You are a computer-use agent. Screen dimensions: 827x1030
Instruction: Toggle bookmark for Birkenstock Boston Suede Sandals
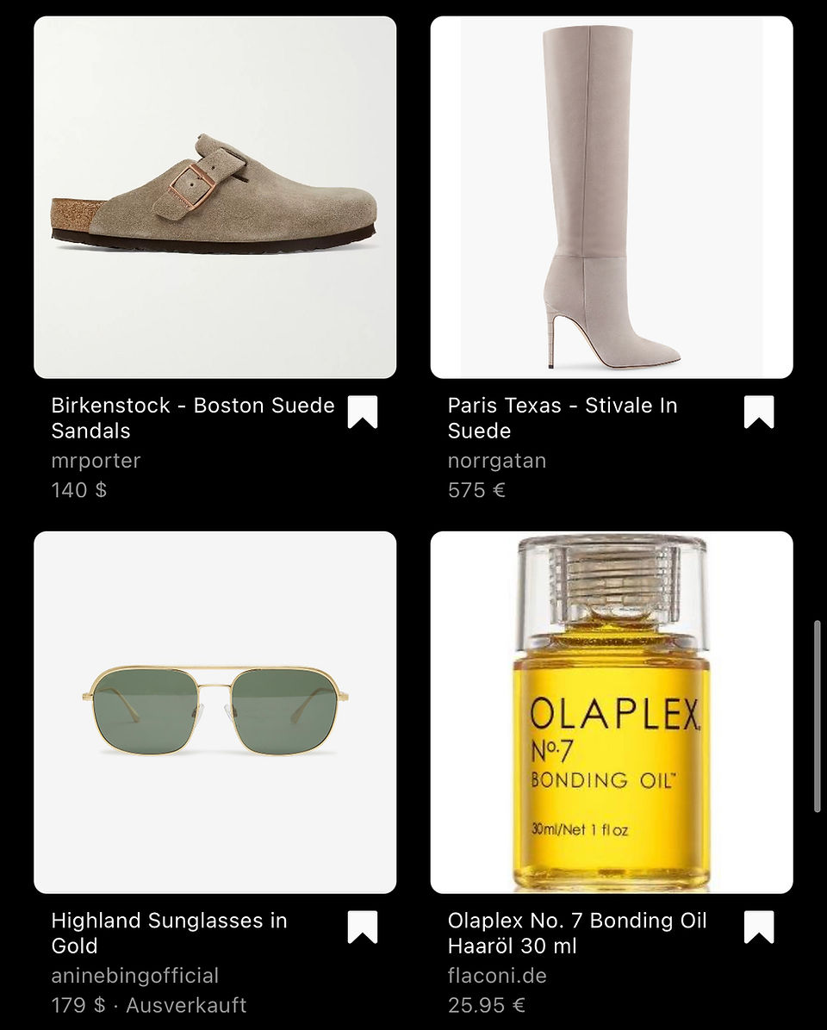[363, 412]
